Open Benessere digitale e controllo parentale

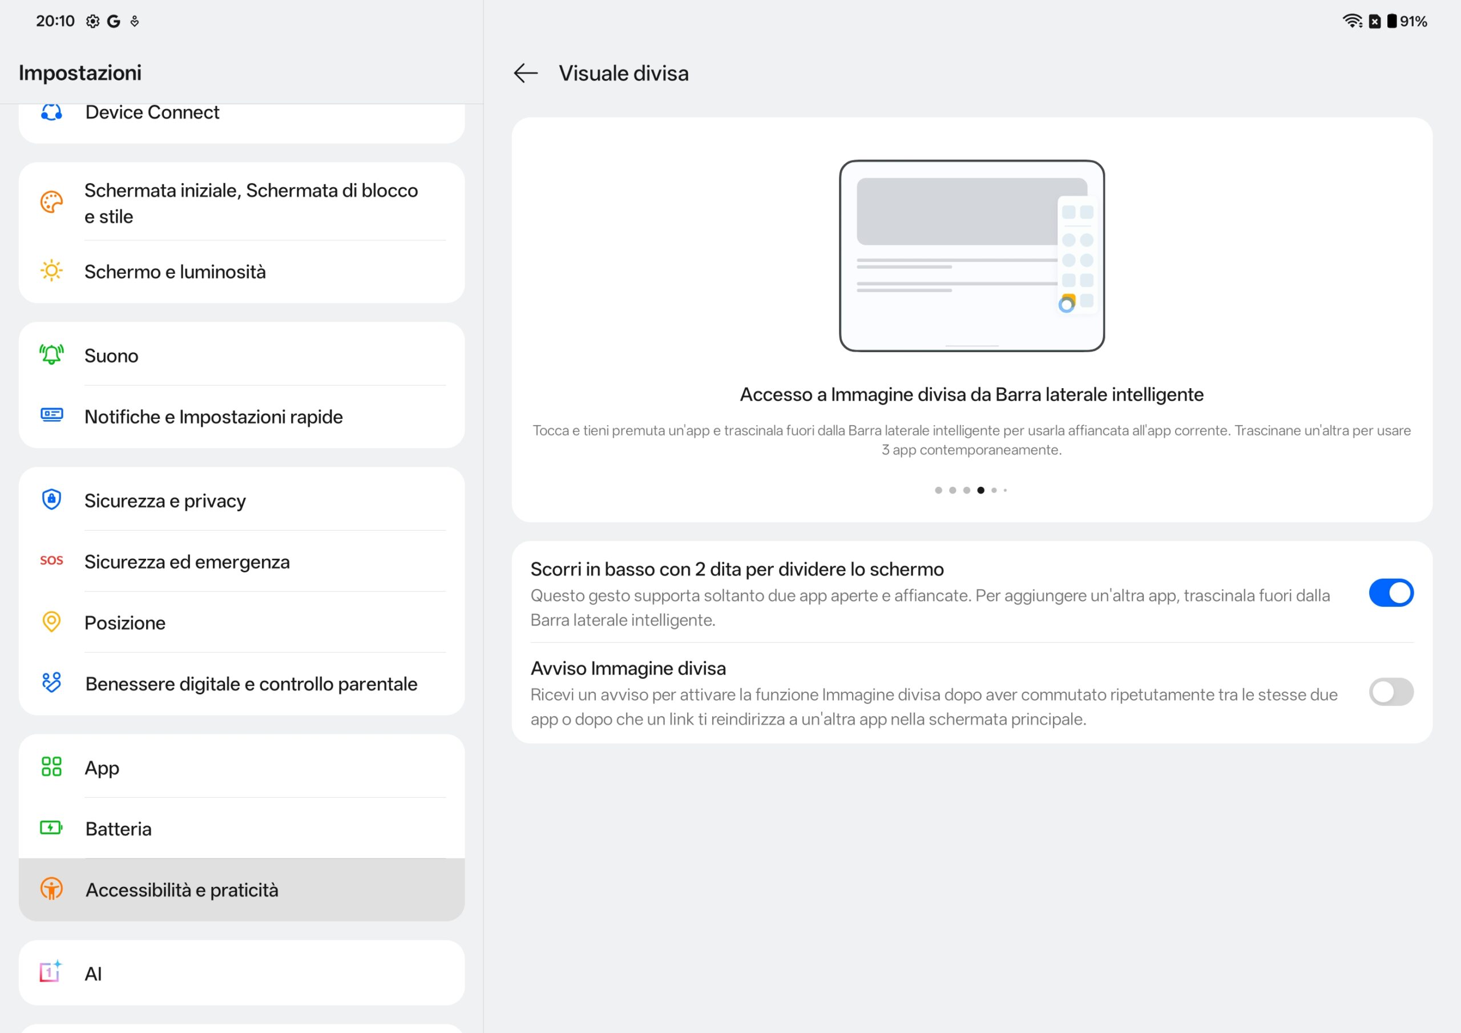click(x=251, y=684)
